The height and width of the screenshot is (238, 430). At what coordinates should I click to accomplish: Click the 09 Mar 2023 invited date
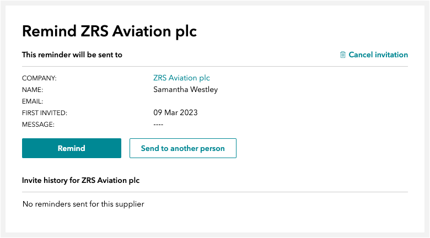coord(175,112)
